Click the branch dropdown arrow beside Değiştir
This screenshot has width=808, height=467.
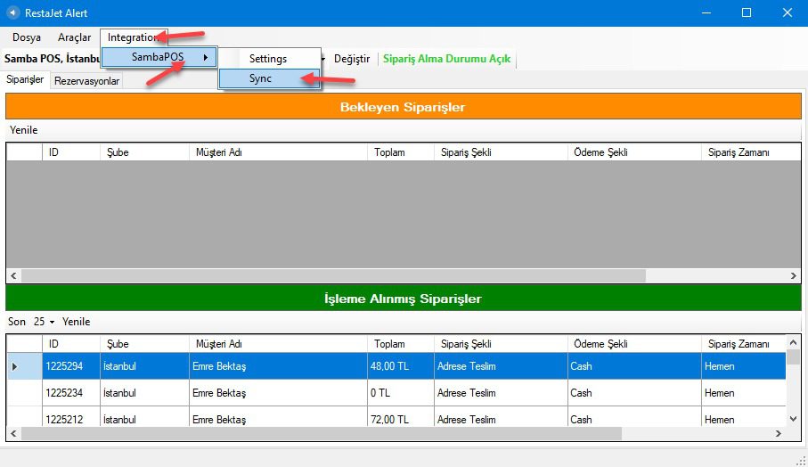click(322, 59)
